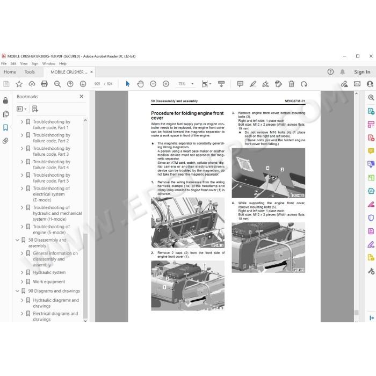Open the Edit menu
The width and height of the screenshot is (376, 376).
(x=13, y=63)
